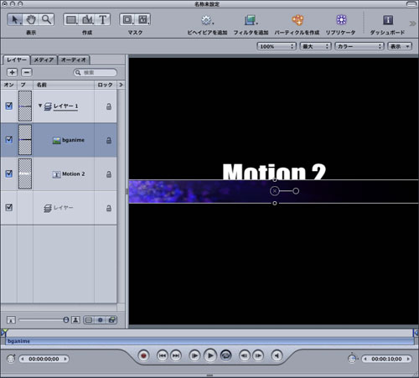Image resolution: width=419 pixels, height=378 pixels.
Task: Click Make Particles icon
Action: point(297,20)
